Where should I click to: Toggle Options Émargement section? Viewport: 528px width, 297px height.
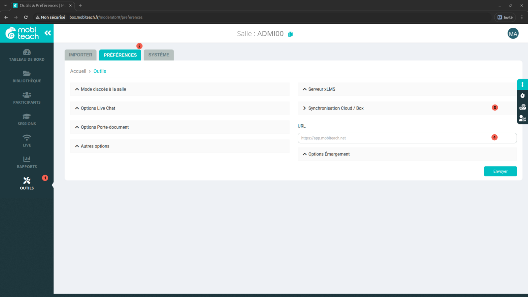tap(407, 154)
